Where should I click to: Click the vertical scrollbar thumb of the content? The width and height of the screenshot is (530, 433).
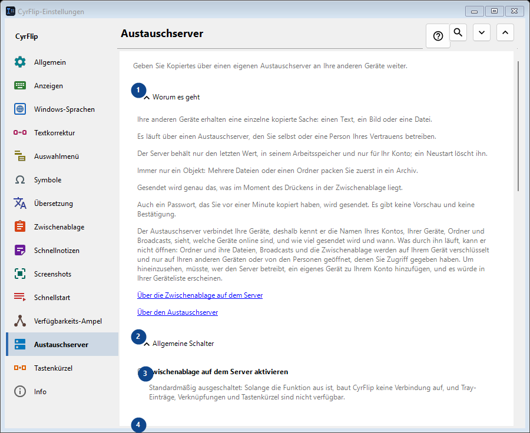(518, 126)
